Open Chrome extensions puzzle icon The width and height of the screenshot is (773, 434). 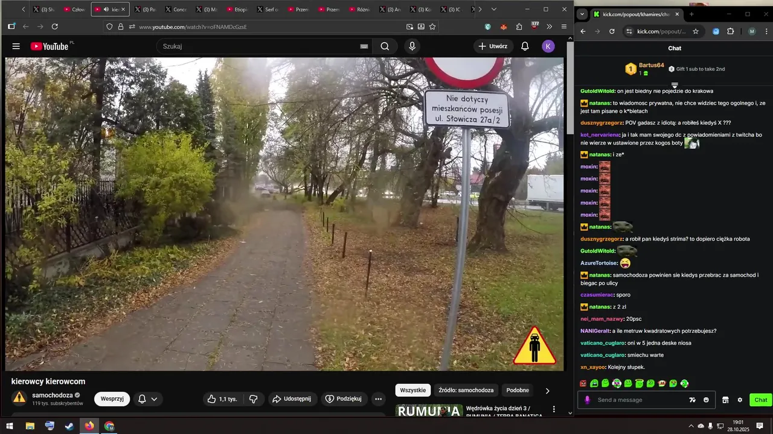tap(730, 31)
